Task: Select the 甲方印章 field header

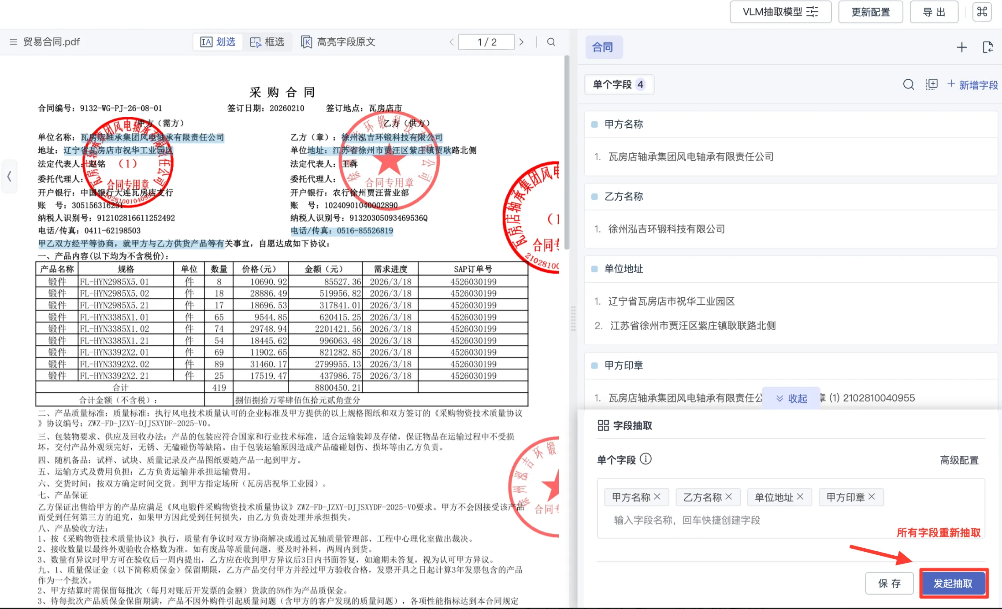Action: [x=790, y=365]
